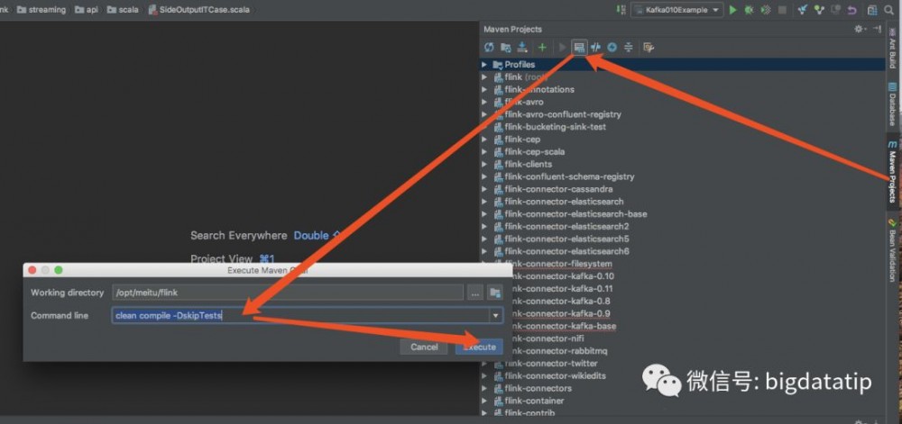Click the Build Project icon beside run configuration

(x=621, y=10)
